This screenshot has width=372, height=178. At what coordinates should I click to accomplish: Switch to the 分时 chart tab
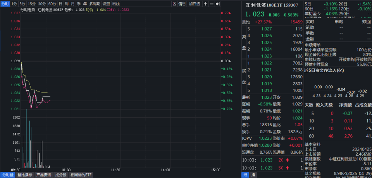click(5, 4)
